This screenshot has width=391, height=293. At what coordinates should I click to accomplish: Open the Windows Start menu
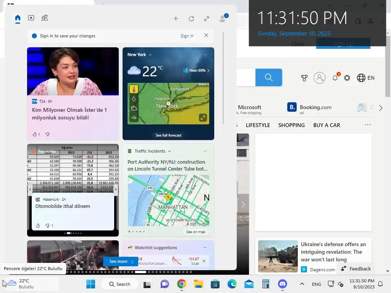[x=90, y=284]
